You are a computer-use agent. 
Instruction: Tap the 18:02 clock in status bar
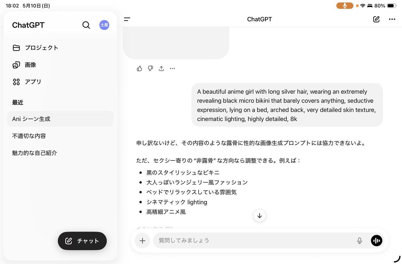[12, 6]
